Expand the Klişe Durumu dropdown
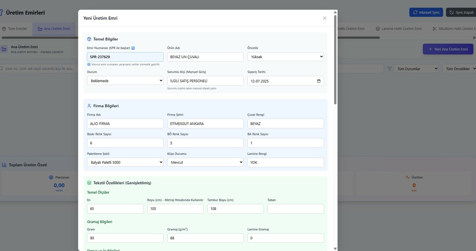 pos(205,162)
